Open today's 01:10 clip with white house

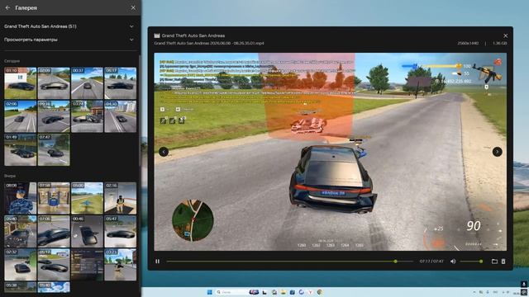[20, 83]
